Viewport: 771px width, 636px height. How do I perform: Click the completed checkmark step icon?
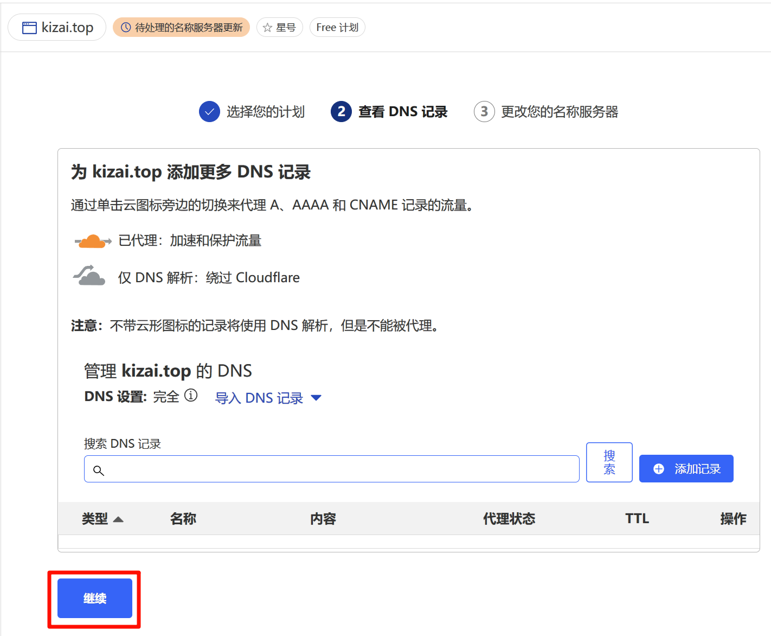click(x=209, y=112)
